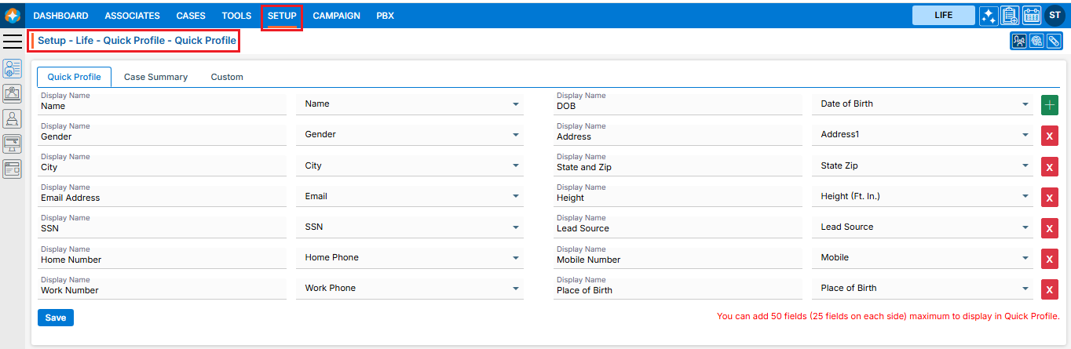Viewport: 1071px width, 349px height.
Task: Click the bandage icon at top right
Action: tap(1054, 42)
